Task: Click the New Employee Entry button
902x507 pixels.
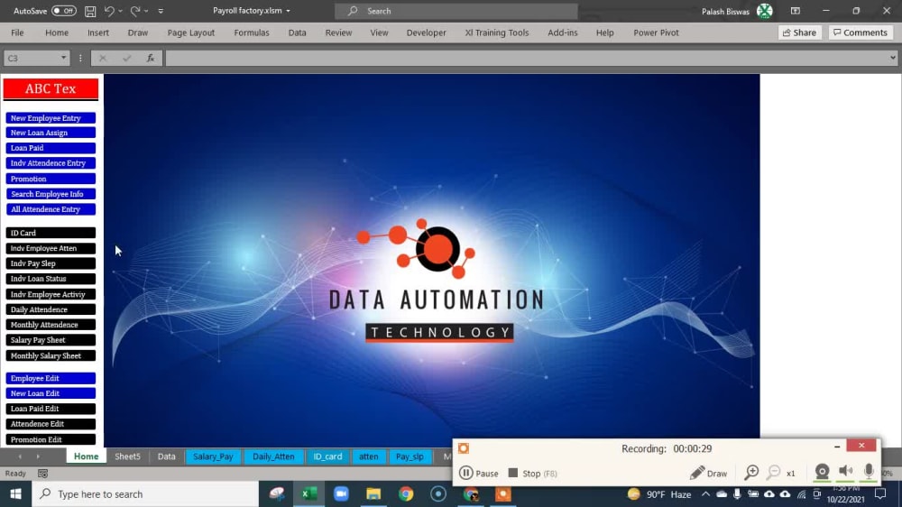Action: coord(51,118)
